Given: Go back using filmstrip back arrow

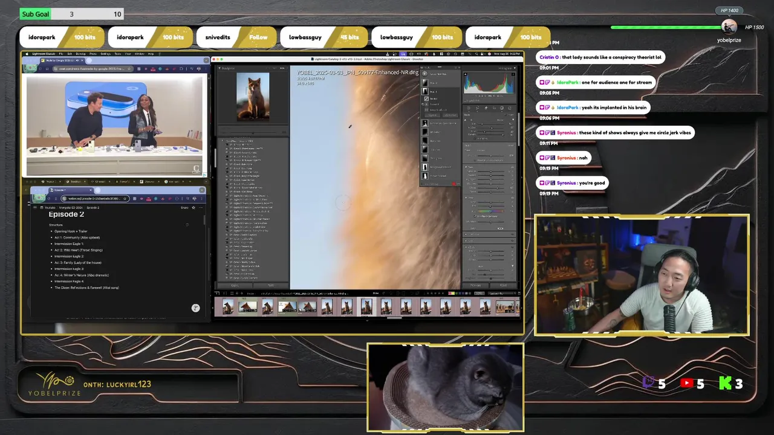Looking at the screenshot, I should click(x=237, y=294).
